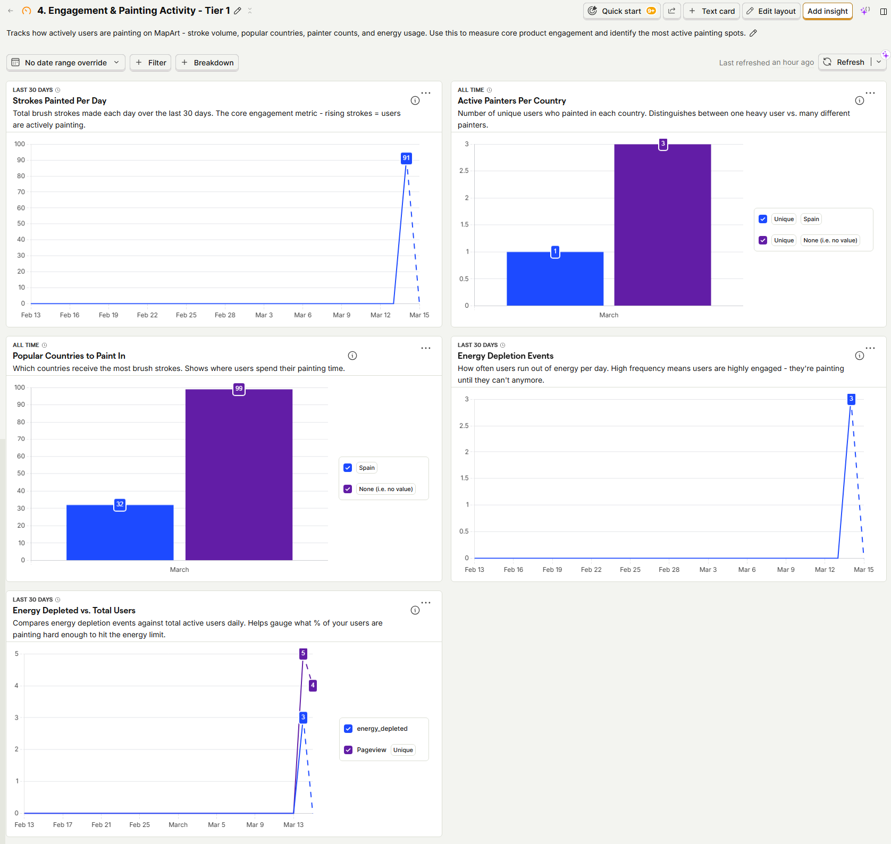Click the AI assistant sparkle icon near Add insight
This screenshot has height=844, width=891.
pos(865,10)
